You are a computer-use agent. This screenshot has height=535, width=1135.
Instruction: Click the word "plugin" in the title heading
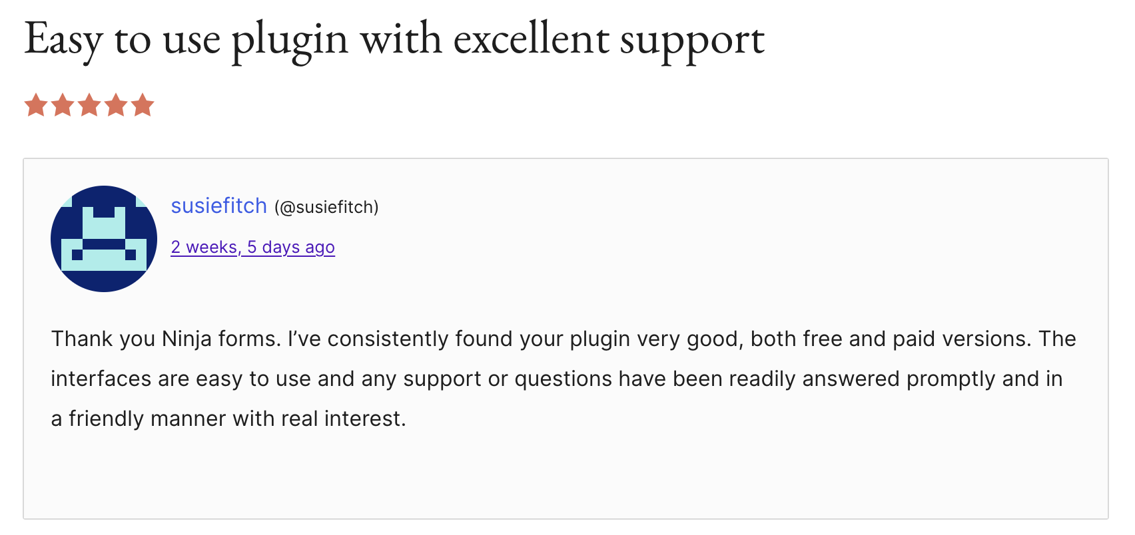290,40
